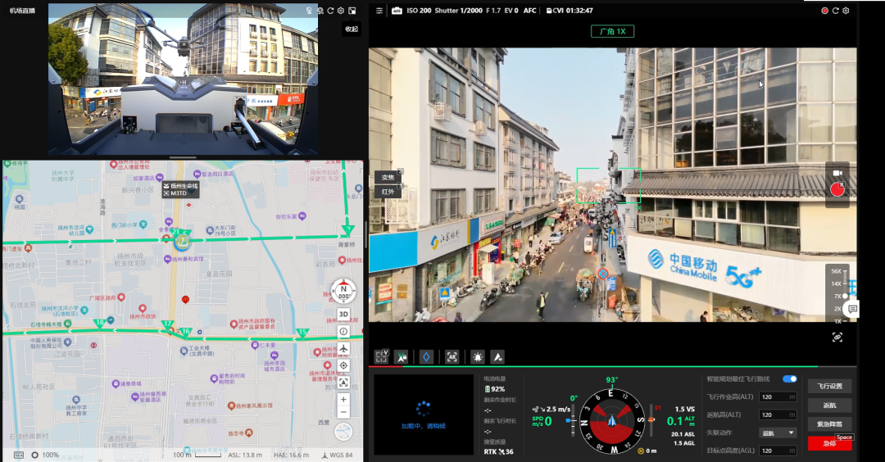This screenshot has width=885, height=462.
Task: Locate current position crosshair on map
Action: pos(343,365)
